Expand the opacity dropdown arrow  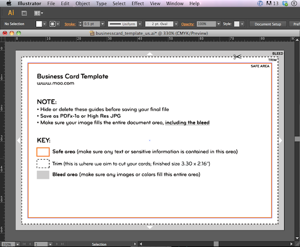pos(218,24)
